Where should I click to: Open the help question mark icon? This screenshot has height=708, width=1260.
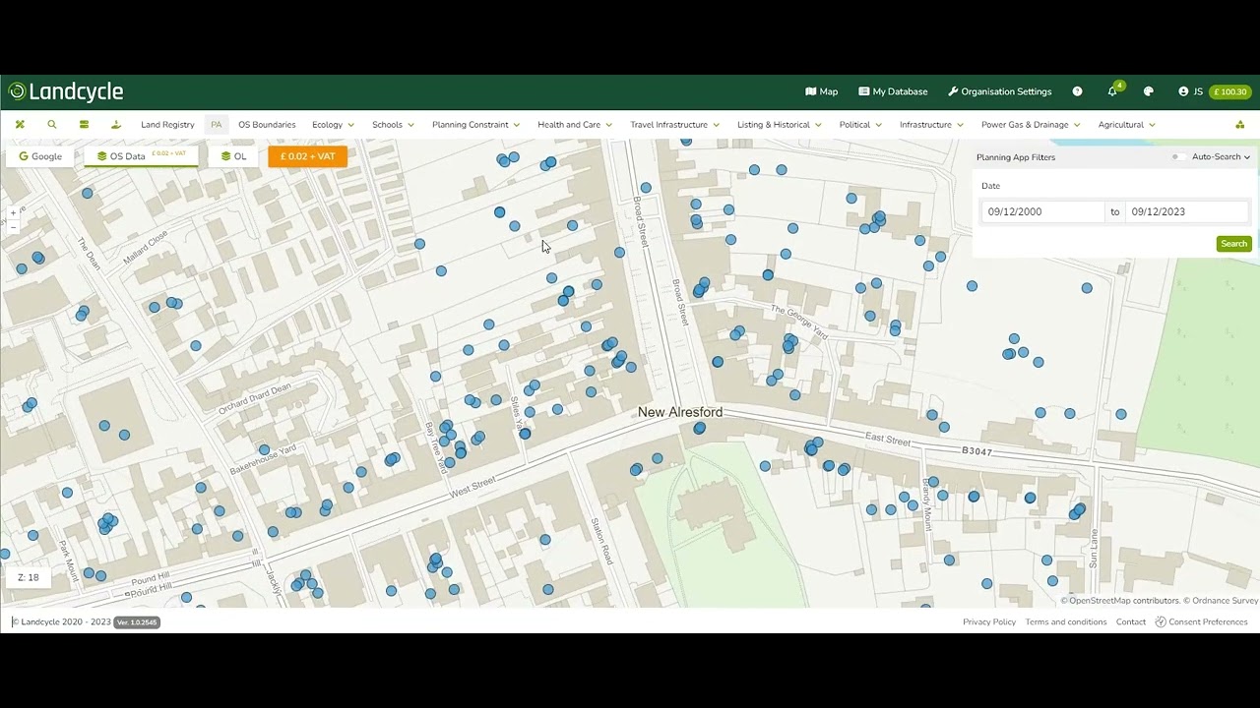point(1077,91)
